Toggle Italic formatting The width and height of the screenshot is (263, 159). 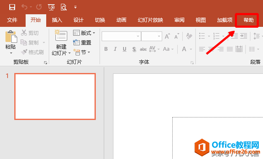click(x=115, y=49)
